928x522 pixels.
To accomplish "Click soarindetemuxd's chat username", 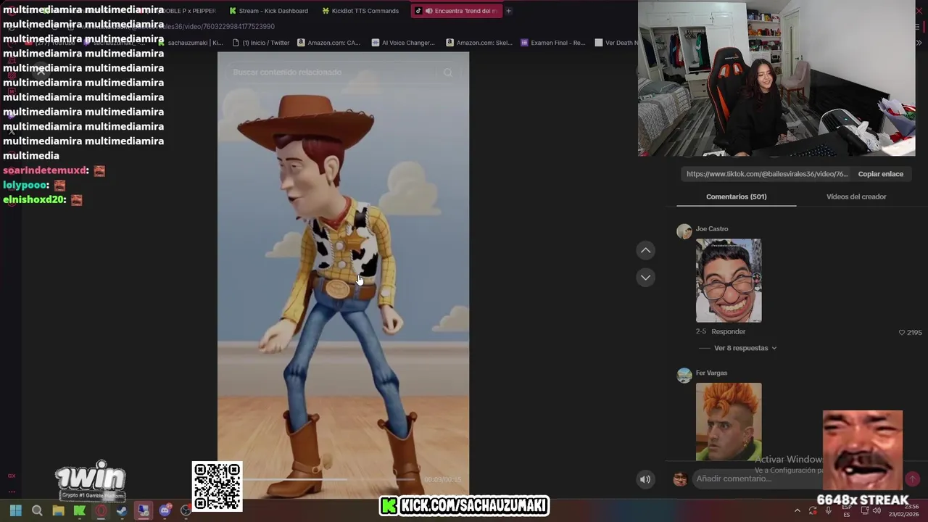I will tap(46, 170).
